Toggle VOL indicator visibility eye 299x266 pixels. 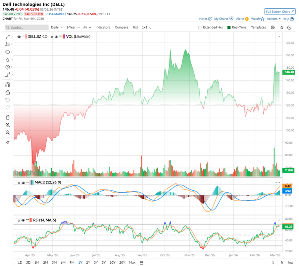coord(56,37)
